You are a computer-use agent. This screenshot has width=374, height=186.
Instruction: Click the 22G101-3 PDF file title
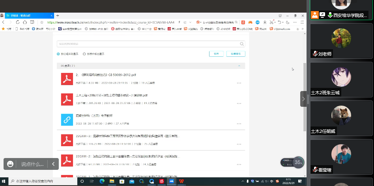128,136
